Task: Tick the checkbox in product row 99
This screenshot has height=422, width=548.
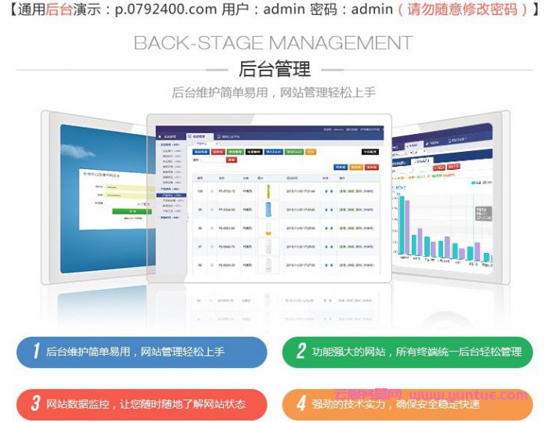Action: coord(211,210)
